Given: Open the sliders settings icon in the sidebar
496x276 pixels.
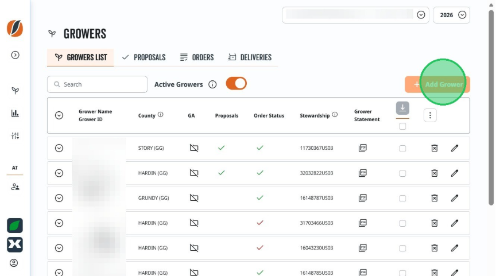Looking at the screenshot, I should coord(15,136).
